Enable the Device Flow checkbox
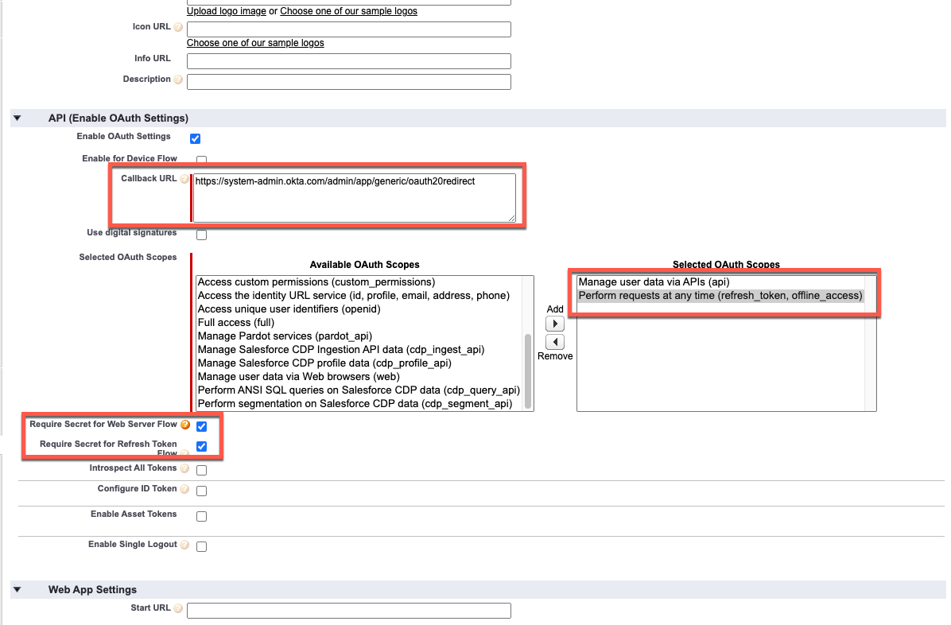 click(x=201, y=159)
